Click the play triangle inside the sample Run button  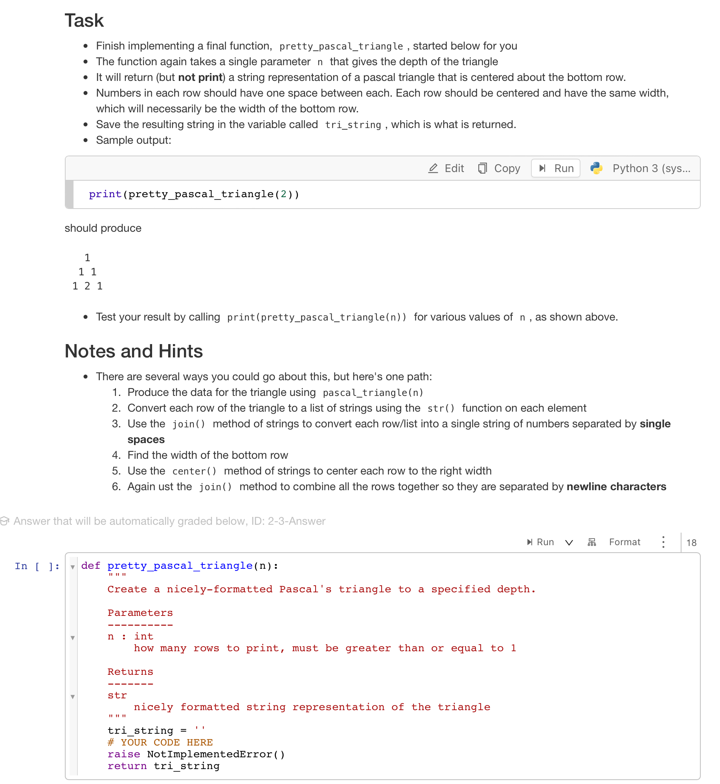point(543,168)
